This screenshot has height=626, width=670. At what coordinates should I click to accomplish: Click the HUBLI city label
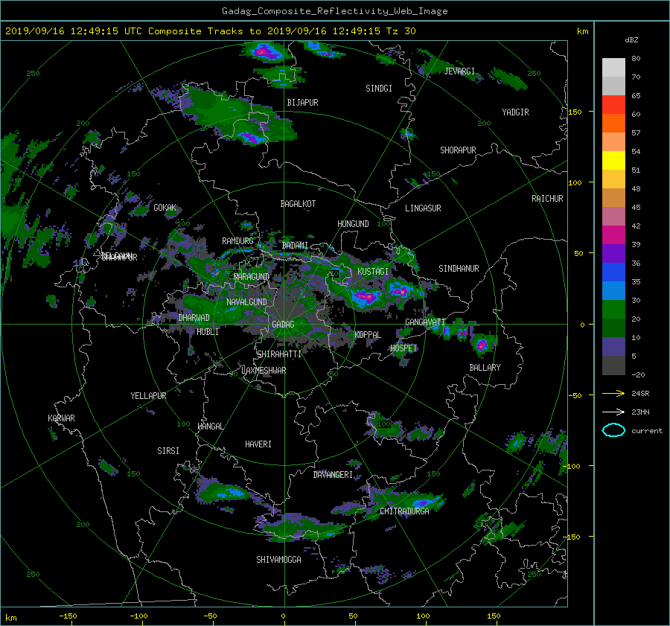208,332
